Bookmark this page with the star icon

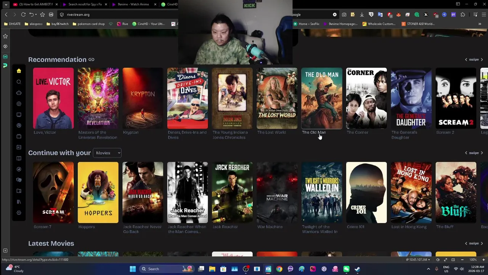click(42, 15)
